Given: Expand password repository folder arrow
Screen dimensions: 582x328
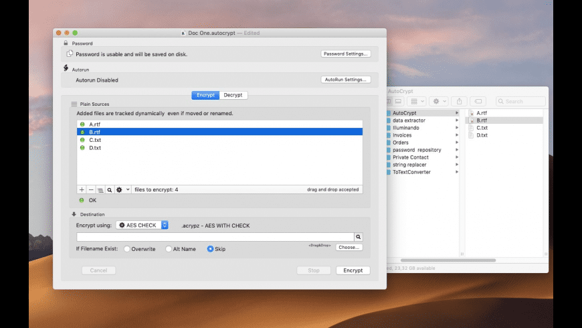Looking at the screenshot, I should coord(457,150).
